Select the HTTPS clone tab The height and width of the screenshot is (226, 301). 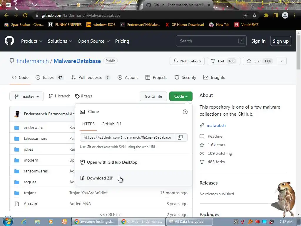pos(88,124)
